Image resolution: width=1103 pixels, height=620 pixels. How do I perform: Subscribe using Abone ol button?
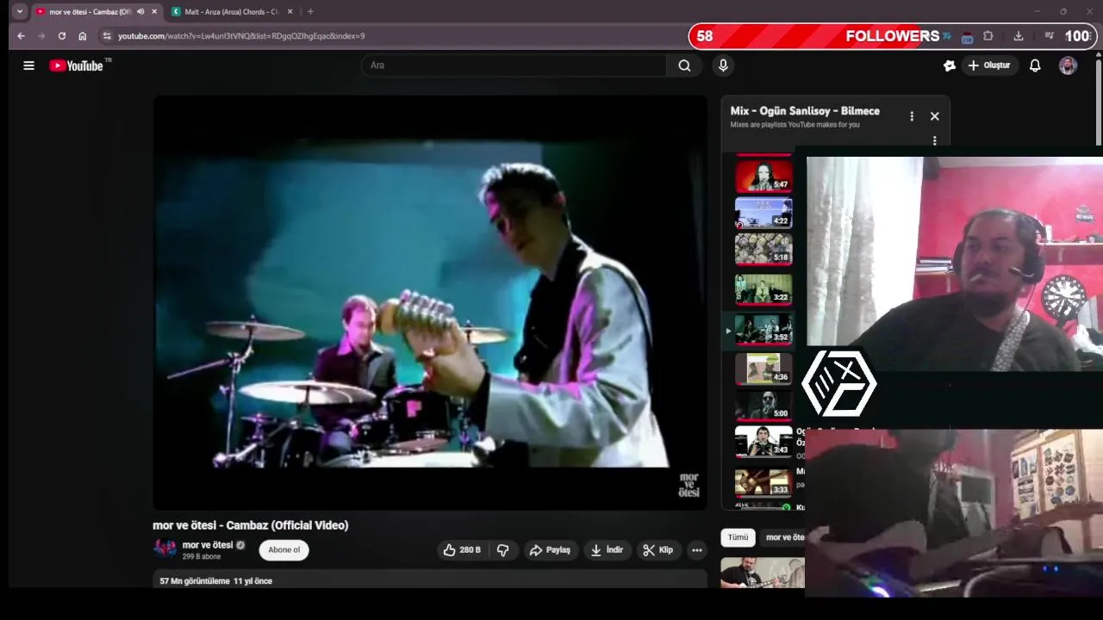click(x=284, y=550)
